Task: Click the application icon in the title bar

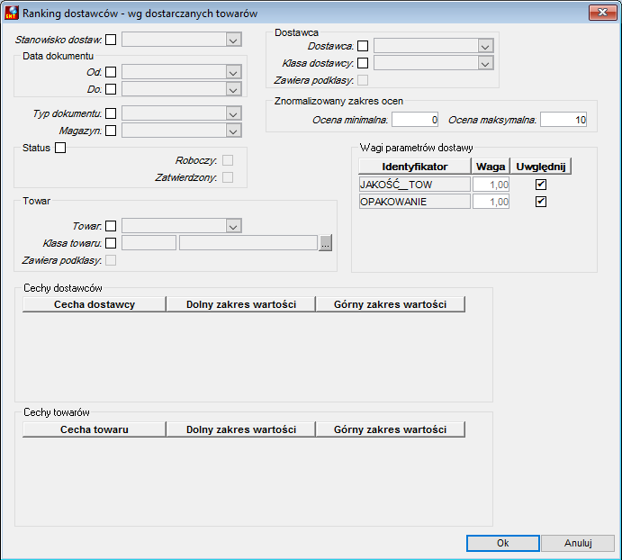Action: [x=11, y=13]
